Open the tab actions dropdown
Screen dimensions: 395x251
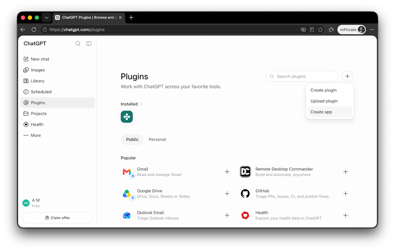pyautogui.click(x=46, y=17)
